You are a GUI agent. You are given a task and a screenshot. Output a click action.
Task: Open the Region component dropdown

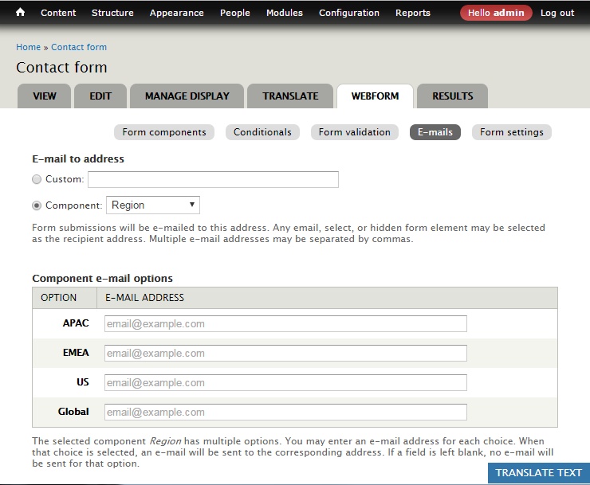153,205
